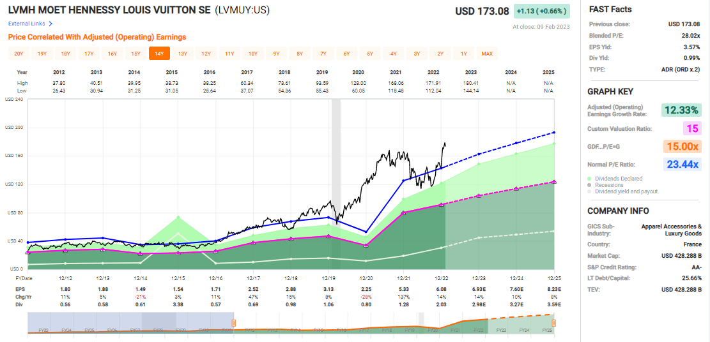
Task: Switch chart to 10Y range
Action: pyautogui.click(x=253, y=54)
